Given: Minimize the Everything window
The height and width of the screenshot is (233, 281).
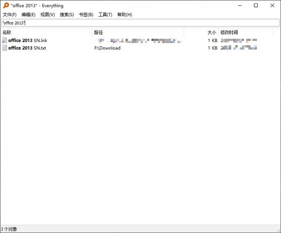Looking at the screenshot, I should click(240, 6).
